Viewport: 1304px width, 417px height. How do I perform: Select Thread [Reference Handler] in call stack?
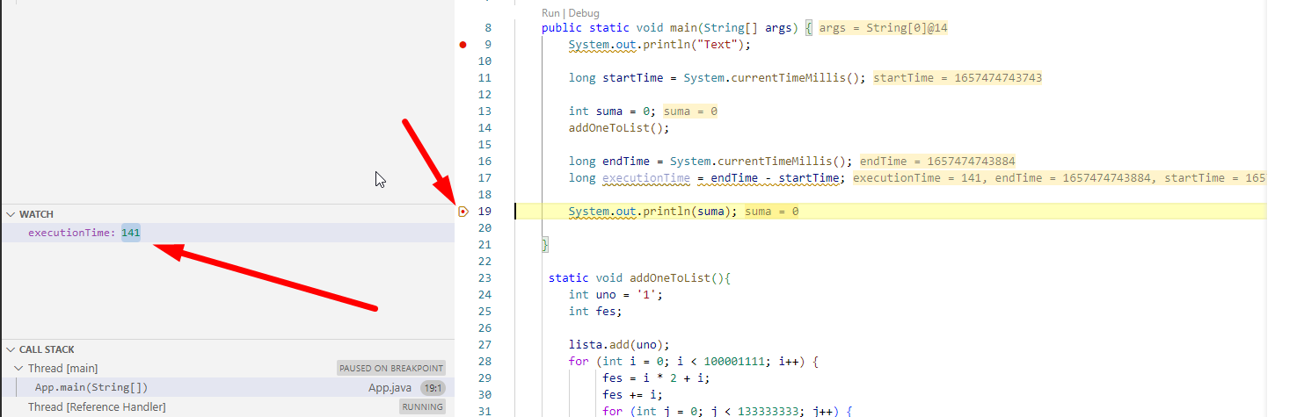click(97, 406)
